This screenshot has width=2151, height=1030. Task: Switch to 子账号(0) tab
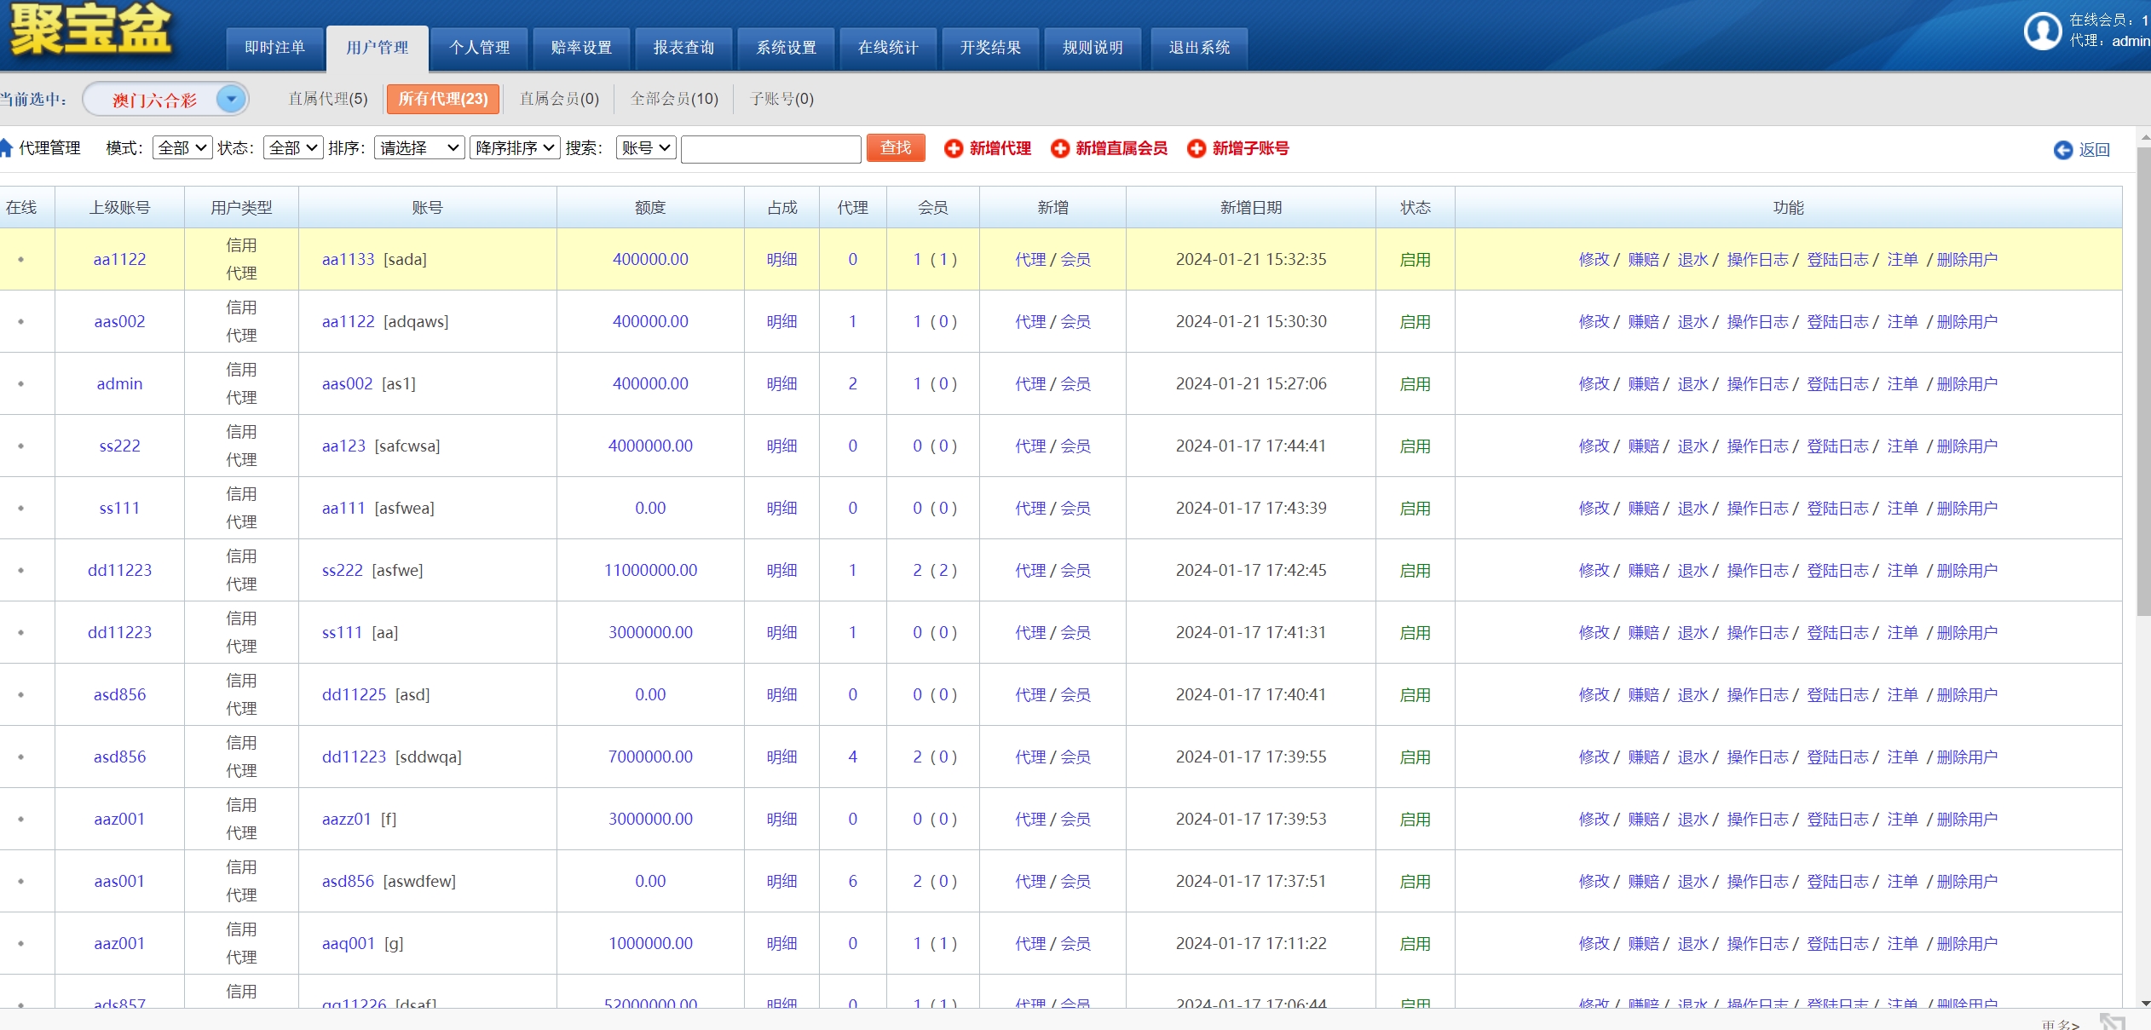click(781, 99)
